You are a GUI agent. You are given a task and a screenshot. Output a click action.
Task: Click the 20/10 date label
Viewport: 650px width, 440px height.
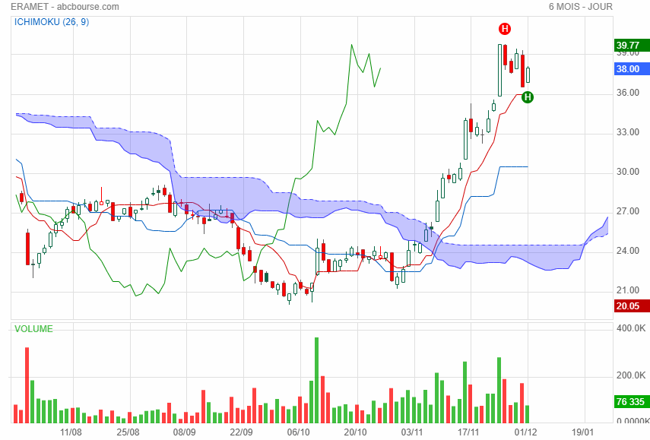pyautogui.click(x=355, y=432)
